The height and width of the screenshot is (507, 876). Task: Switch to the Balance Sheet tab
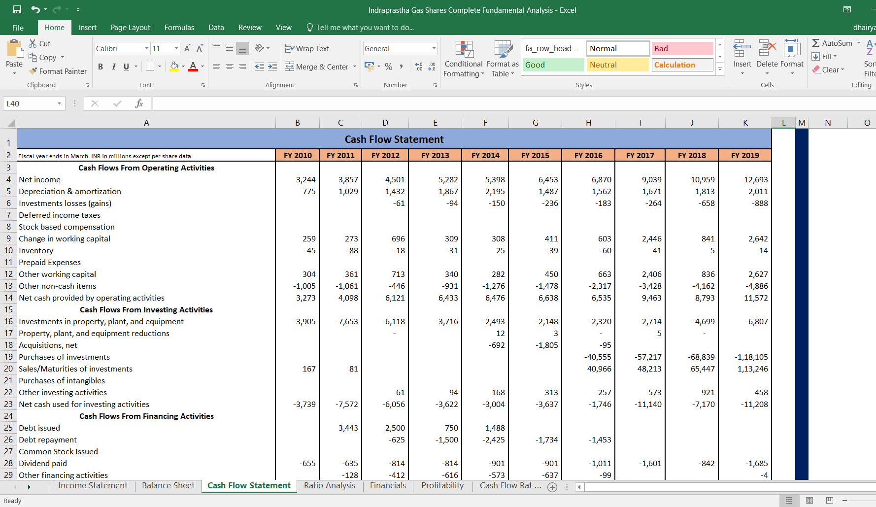168,486
